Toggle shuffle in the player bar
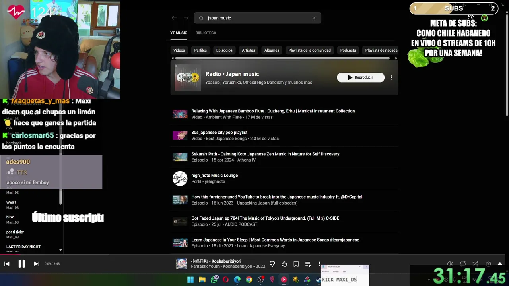The height and width of the screenshot is (286, 509). point(476,264)
